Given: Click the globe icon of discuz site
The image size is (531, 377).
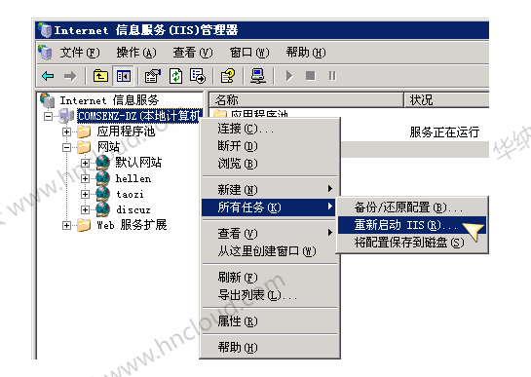Looking at the screenshot, I should (103, 209).
